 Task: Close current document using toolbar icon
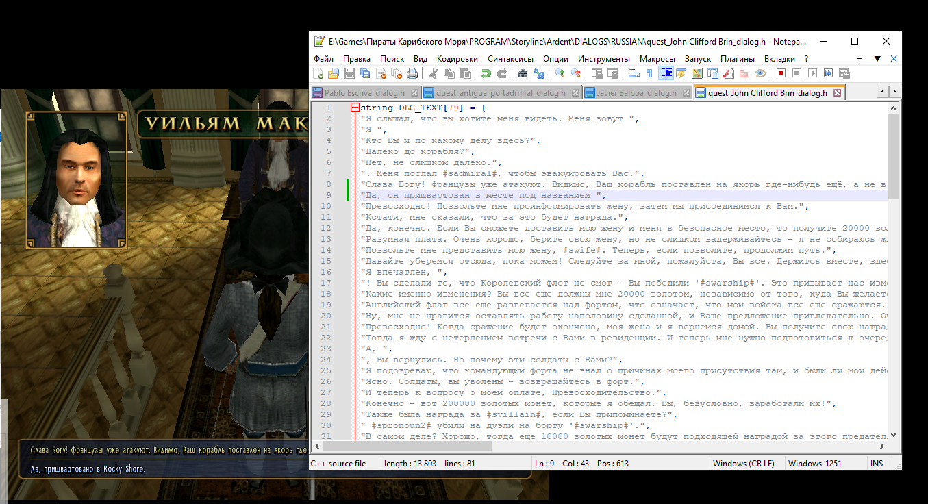click(381, 73)
